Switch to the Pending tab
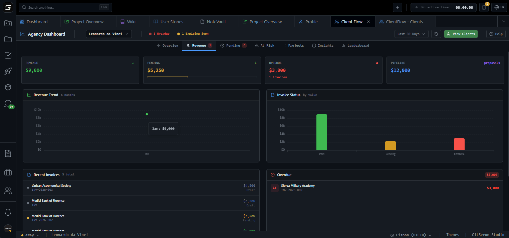This screenshot has width=509, height=238. (233, 45)
